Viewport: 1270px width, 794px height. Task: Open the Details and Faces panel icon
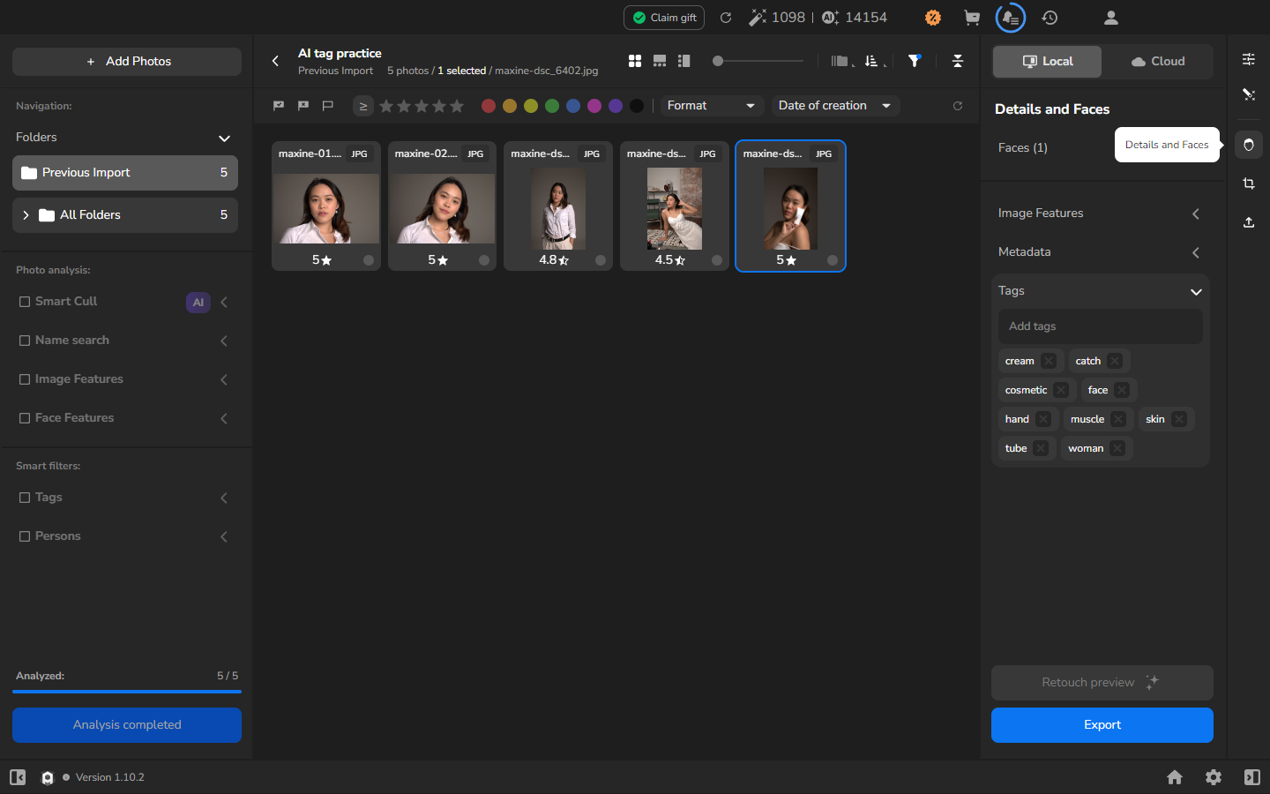click(1249, 145)
